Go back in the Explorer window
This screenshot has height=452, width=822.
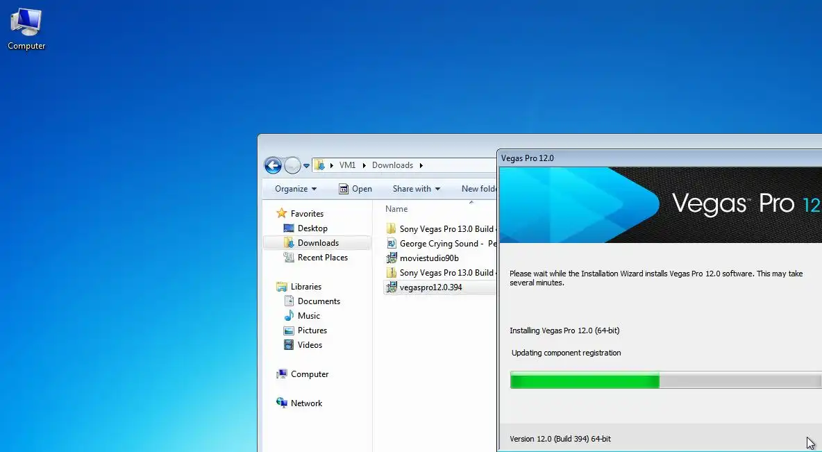pos(273,166)
